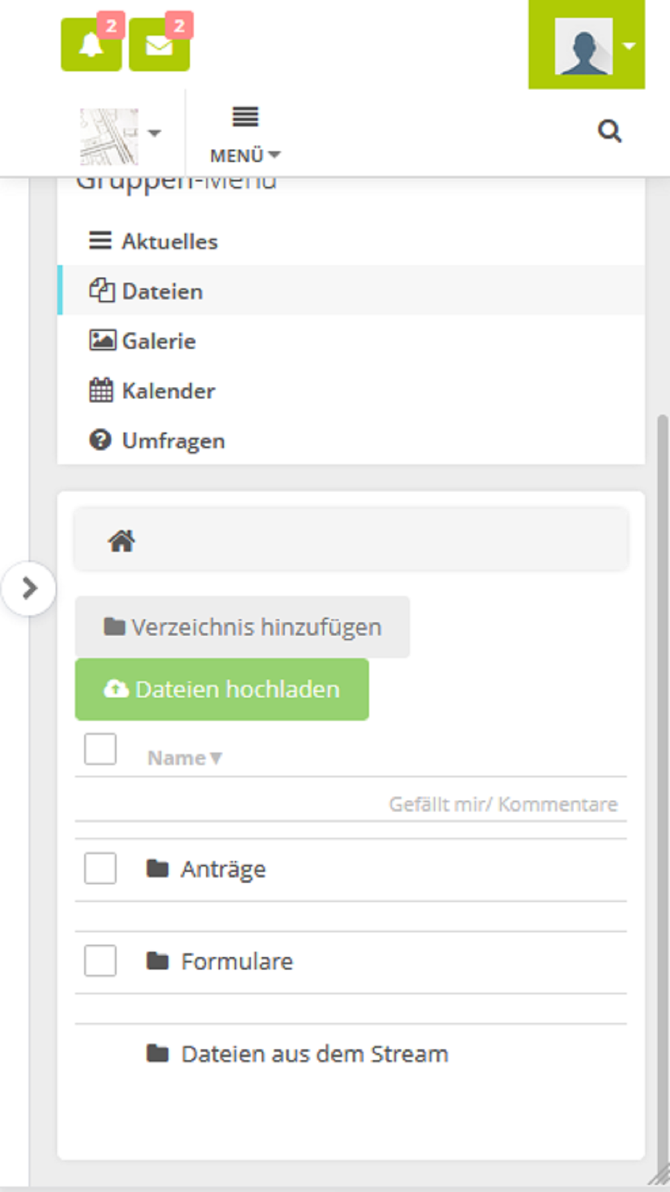Open Kalender in the group menu

351,390
